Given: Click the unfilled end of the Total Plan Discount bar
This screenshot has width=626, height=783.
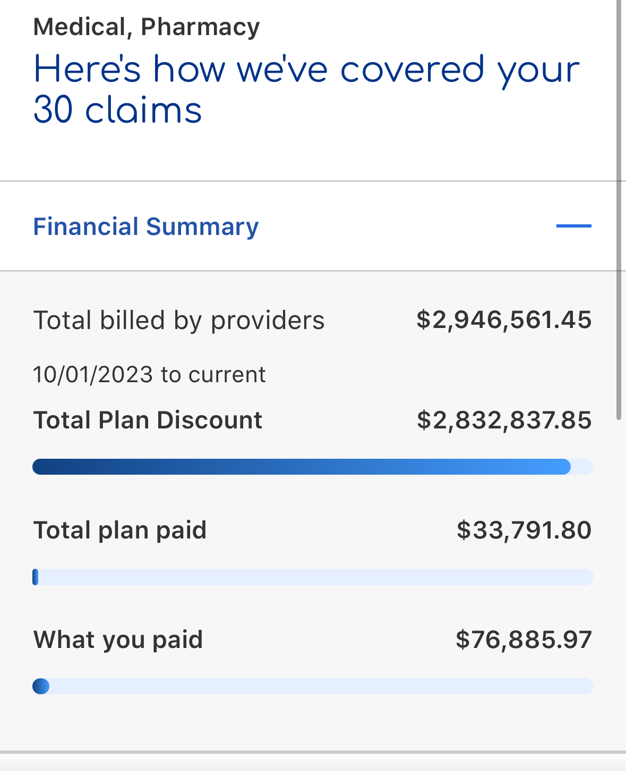Looking at the screenshot, I should pyautogui.click(x=582, y=467).
